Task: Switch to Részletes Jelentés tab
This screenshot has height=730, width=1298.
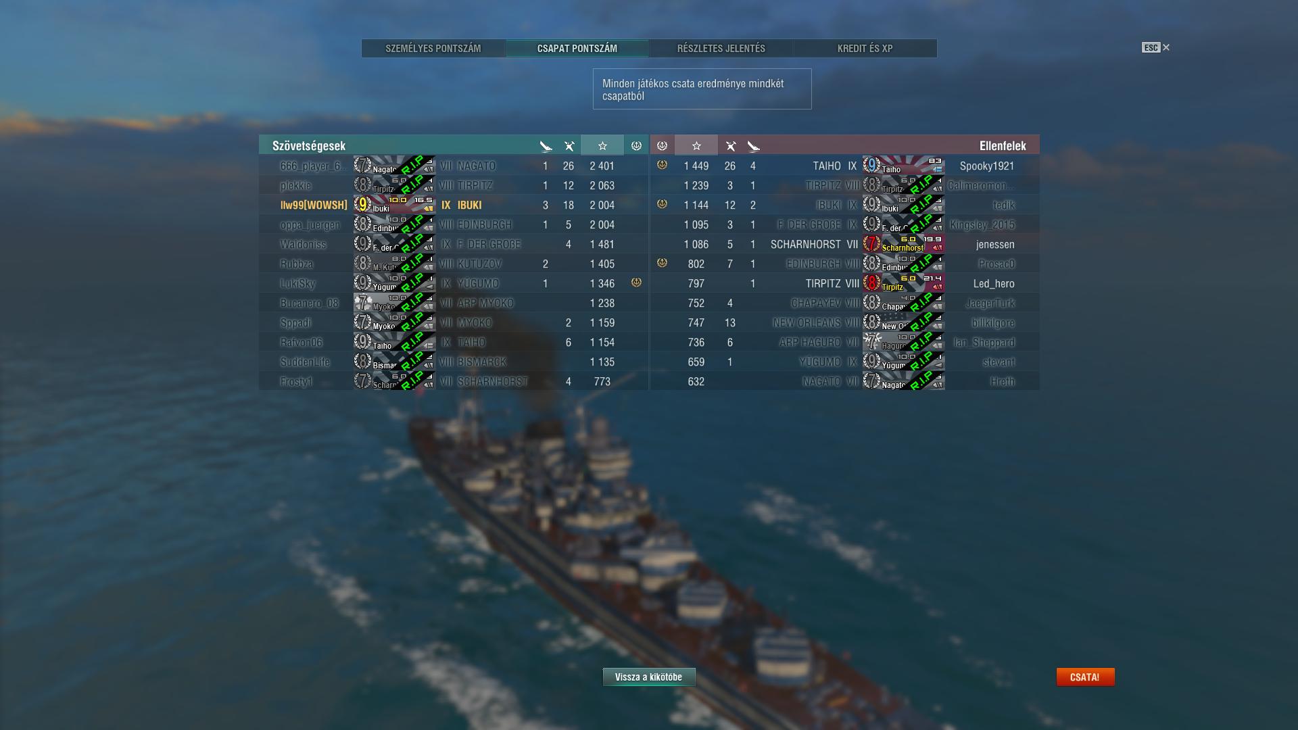Action: point(721,49)
